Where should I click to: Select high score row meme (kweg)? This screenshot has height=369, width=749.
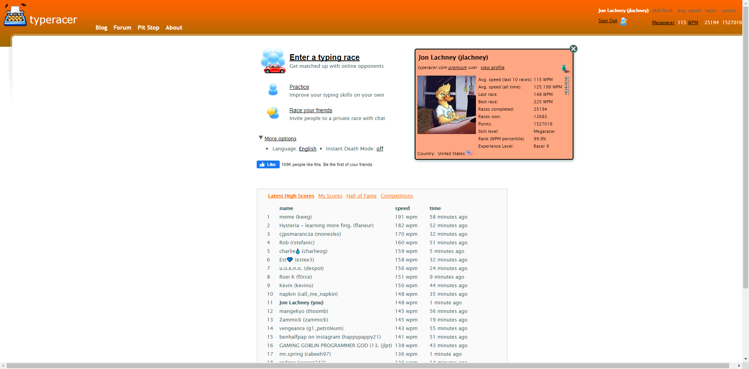click(295, 217)
